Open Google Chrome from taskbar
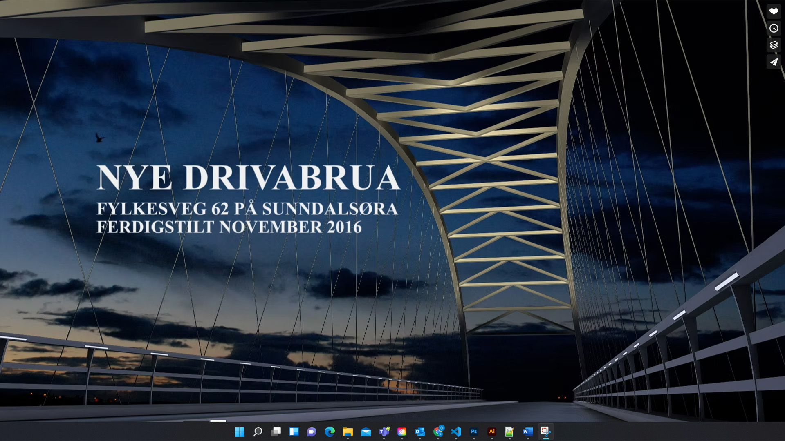This screenshot has width=785, height=441. coord(438,432)
